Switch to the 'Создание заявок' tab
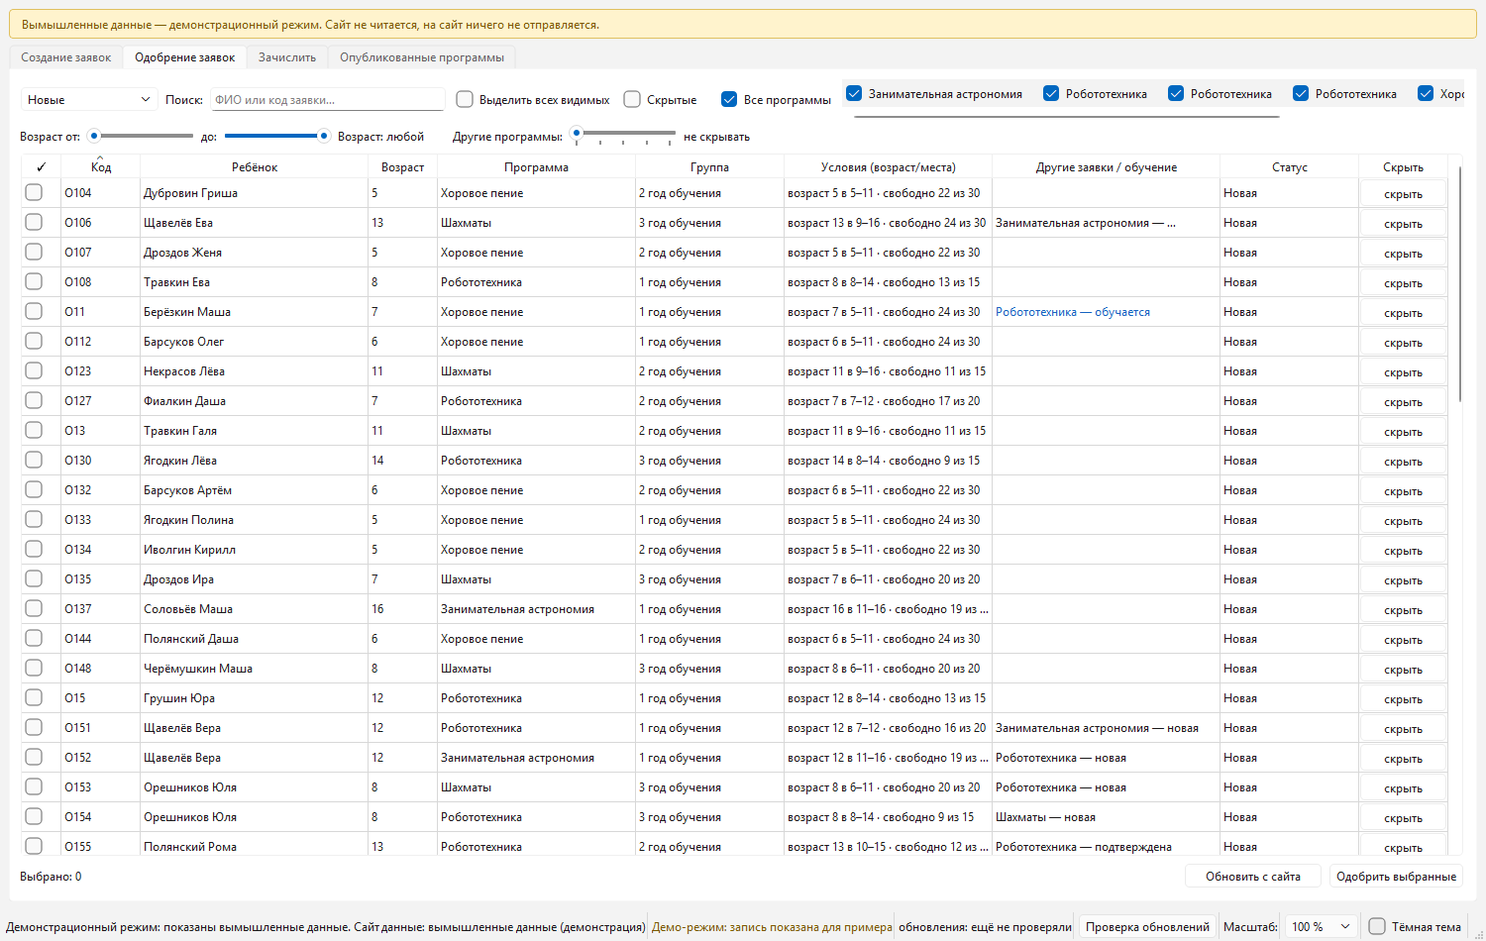This screenshot has height=941, width=1486. tap(66, 57)
